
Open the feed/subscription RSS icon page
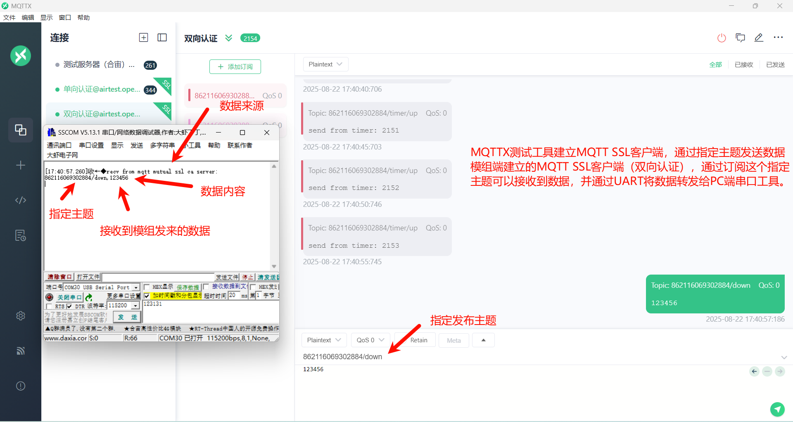coord(21,351)
